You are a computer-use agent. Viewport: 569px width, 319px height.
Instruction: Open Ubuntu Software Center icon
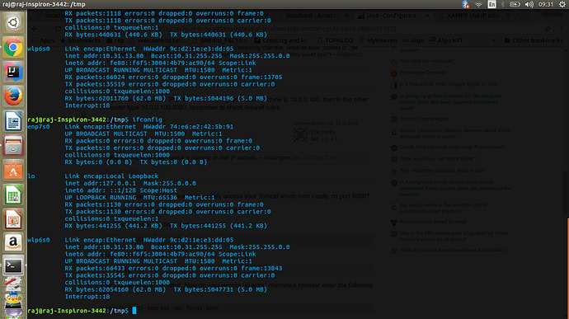pos(13,170)
